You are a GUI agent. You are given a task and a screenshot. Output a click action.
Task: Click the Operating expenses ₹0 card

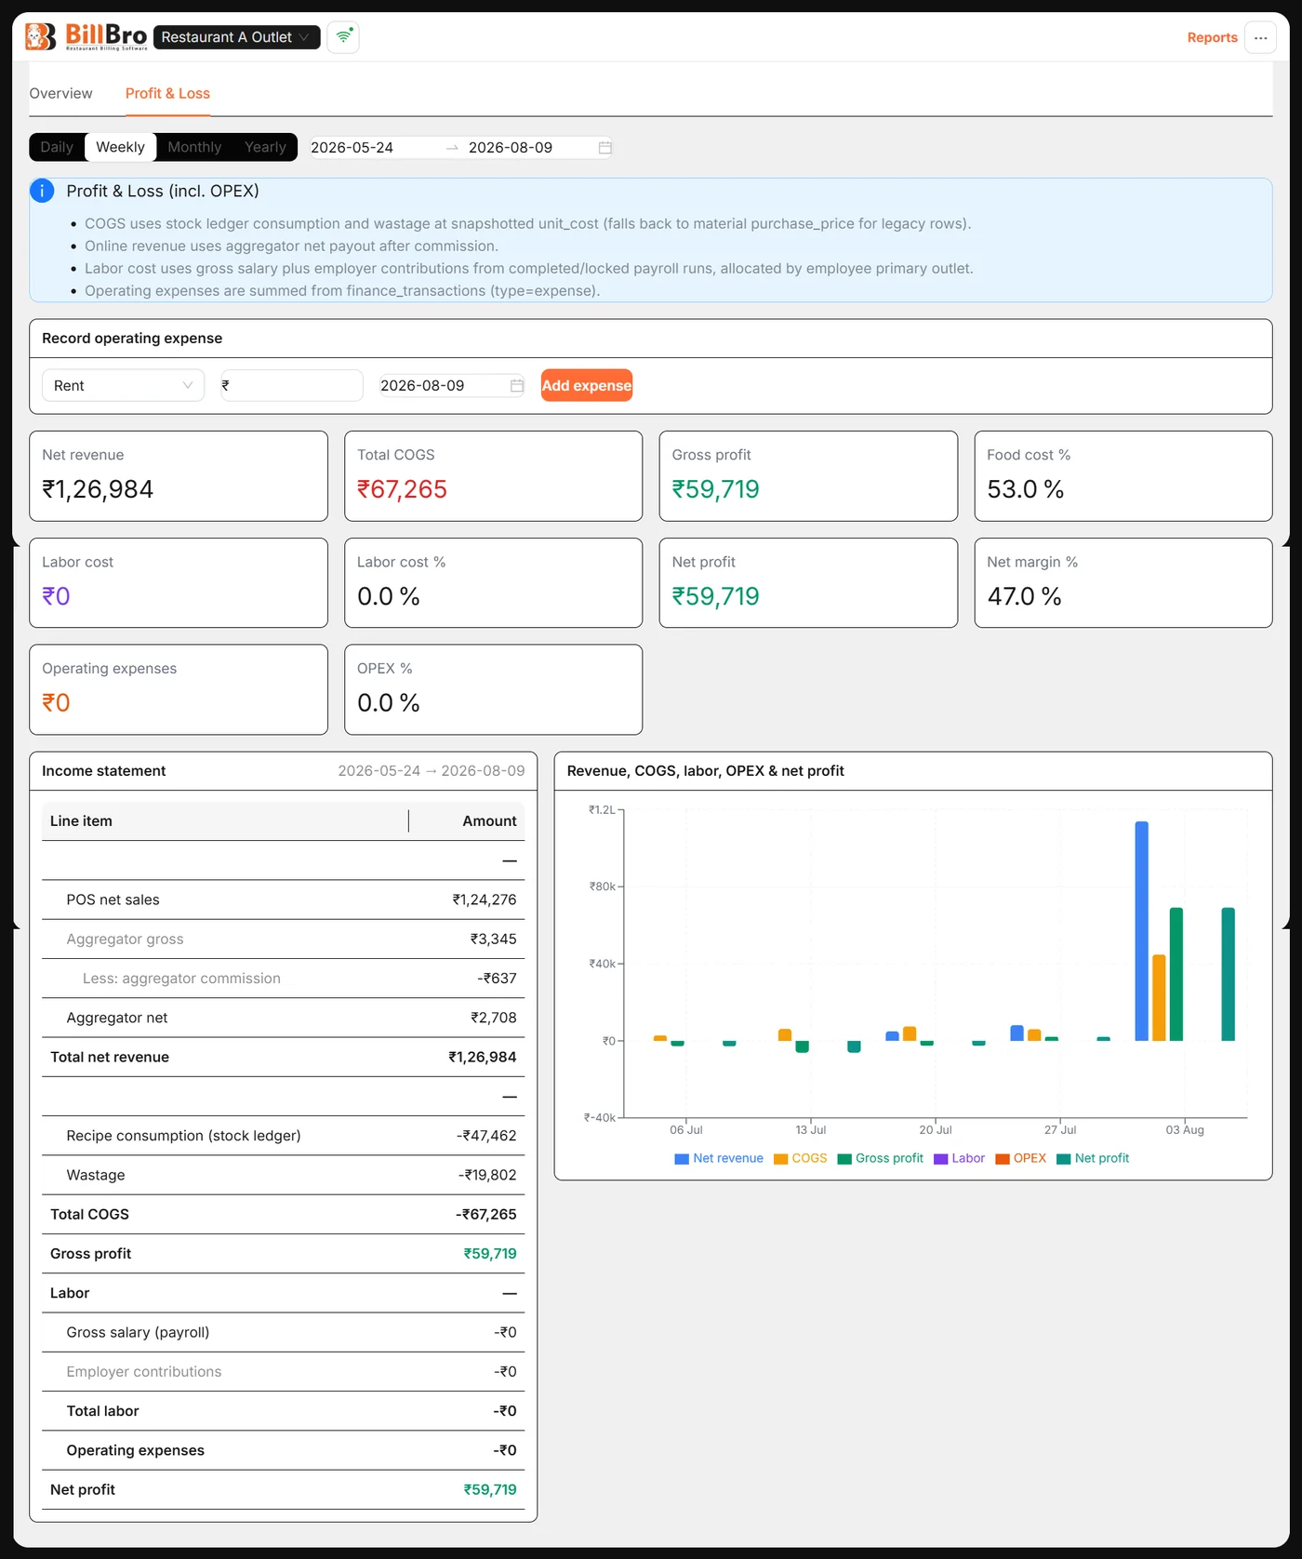coord(179,690)
